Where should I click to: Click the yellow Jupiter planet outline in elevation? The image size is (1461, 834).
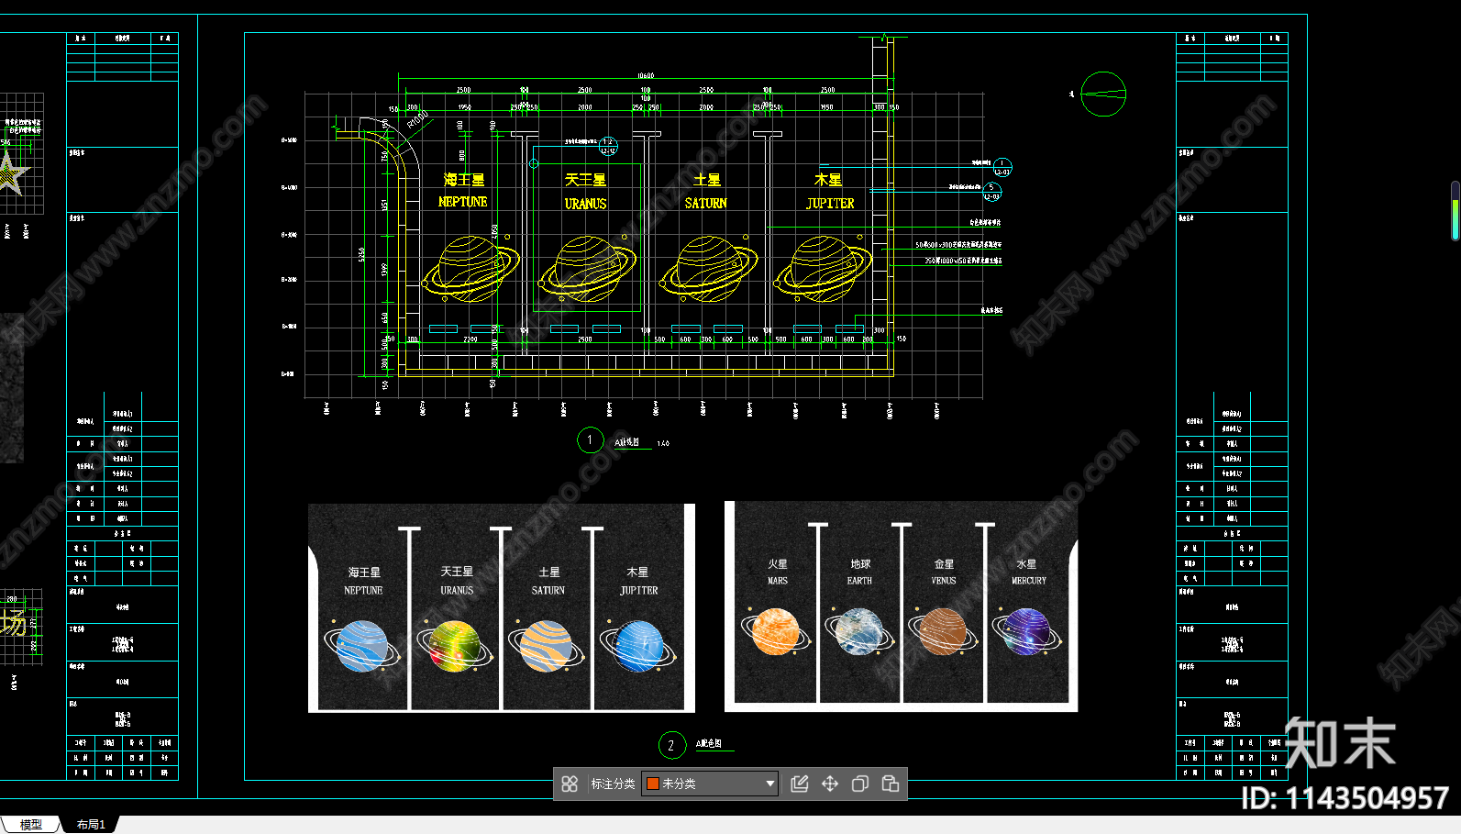pos(823,269)
